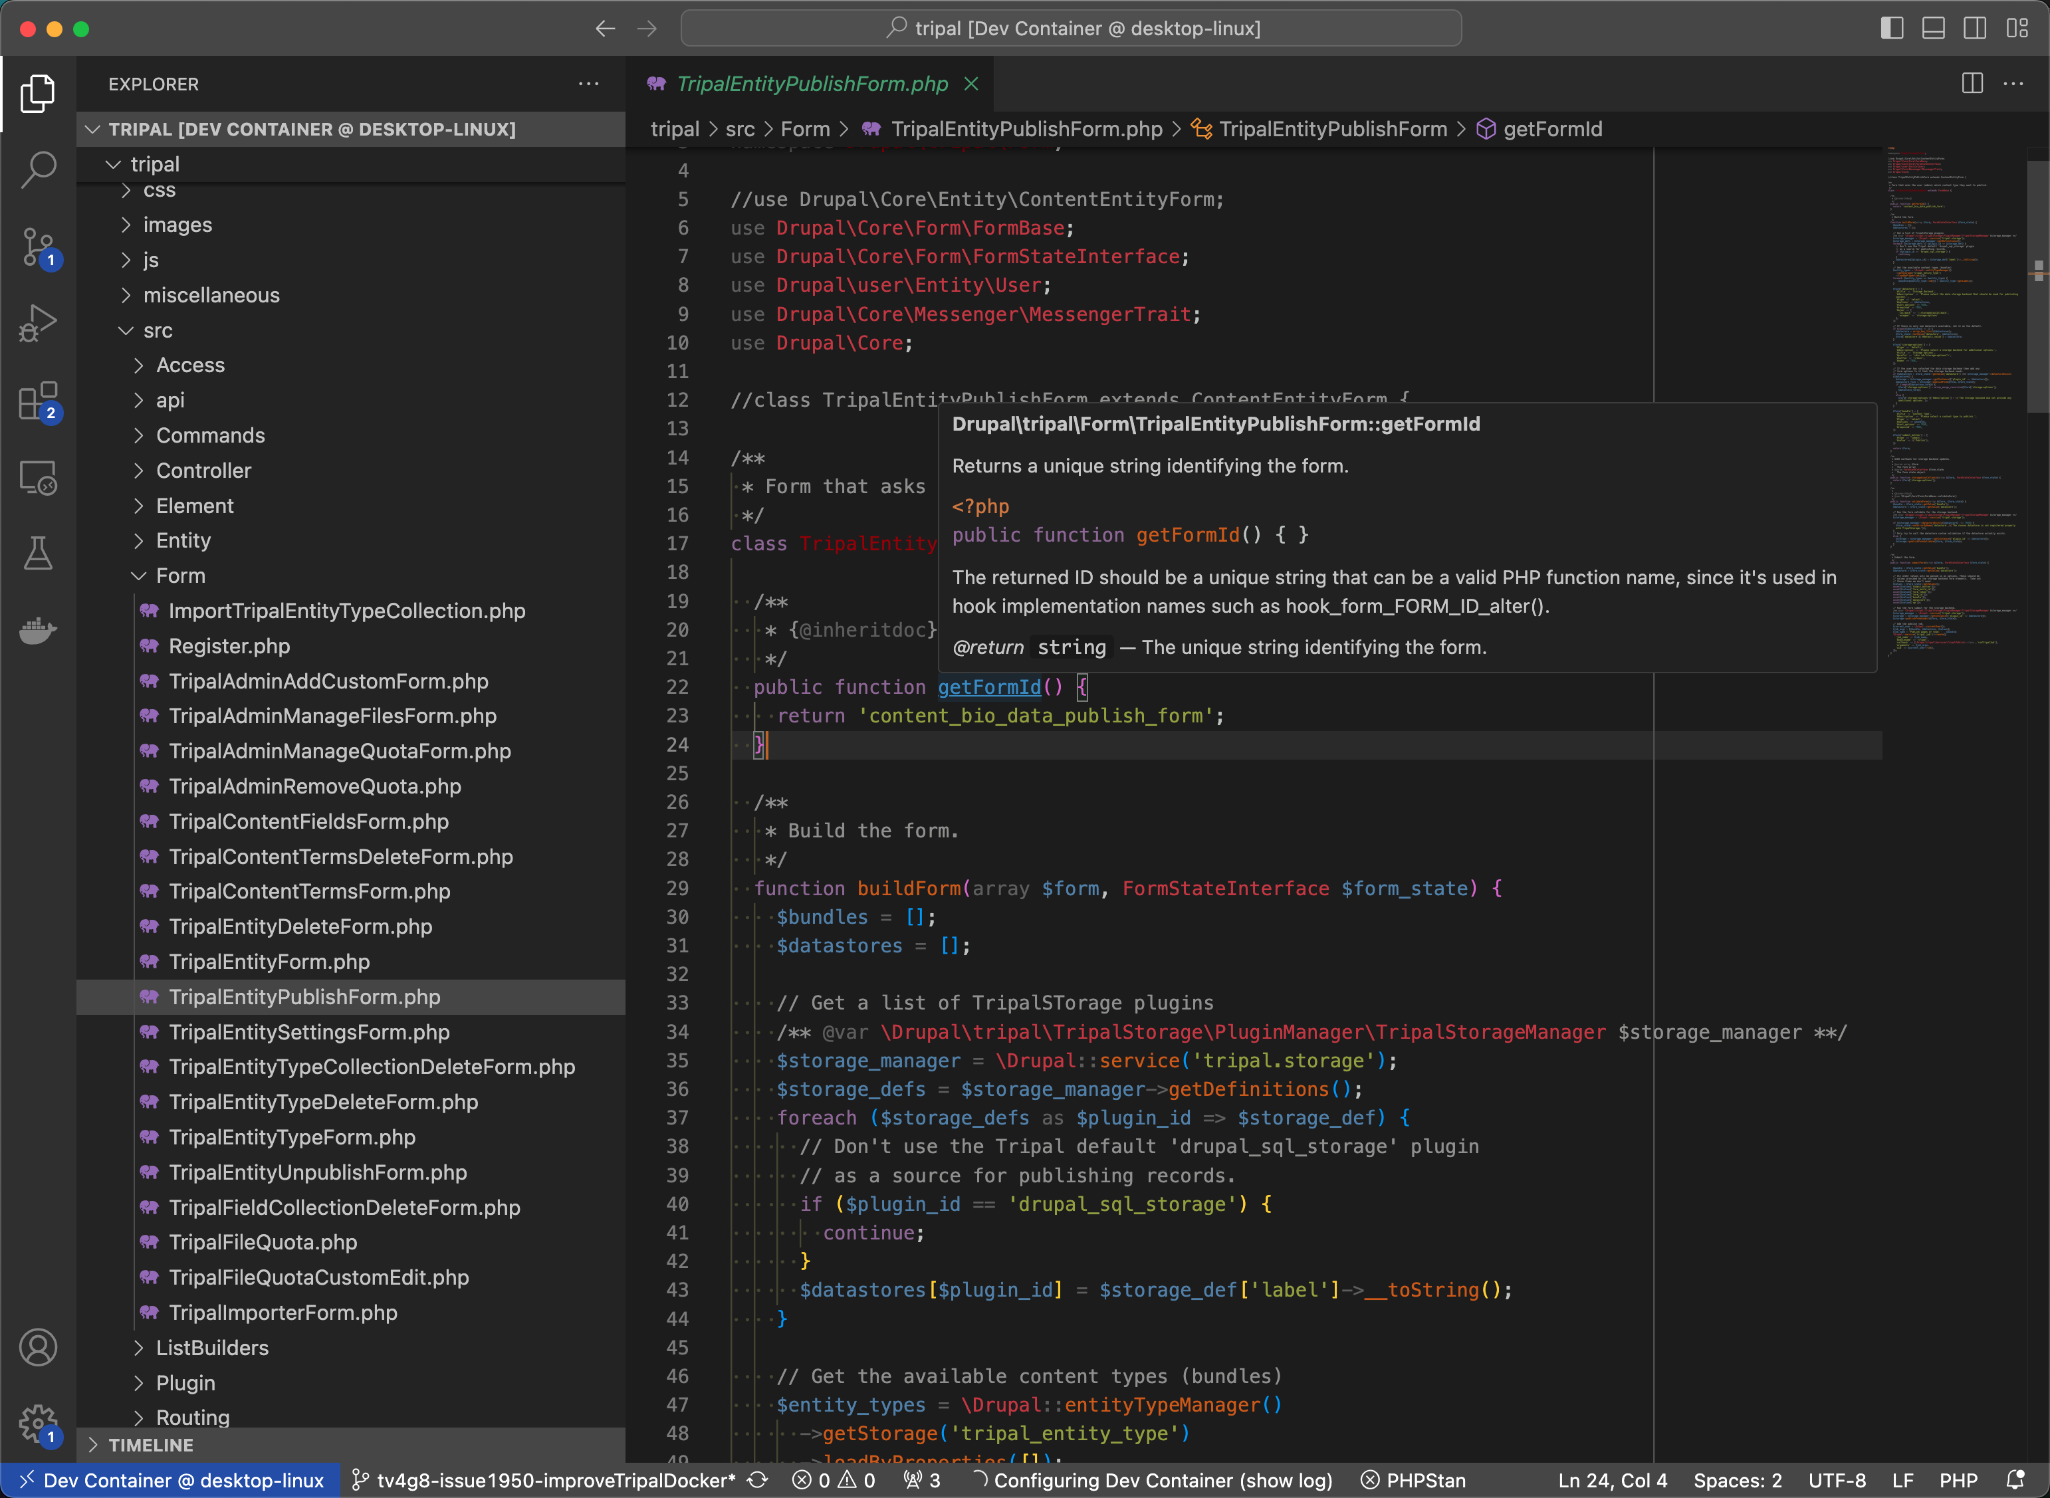Open Run and Debug view
Screen dimensions: 2050x1498
37,323
